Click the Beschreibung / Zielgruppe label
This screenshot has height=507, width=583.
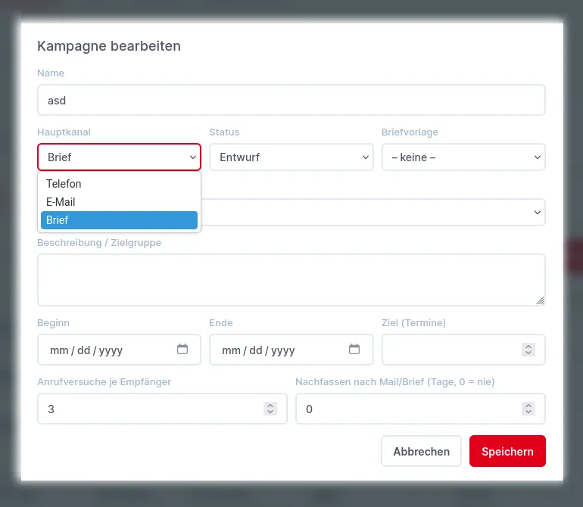tap(99, 242)
